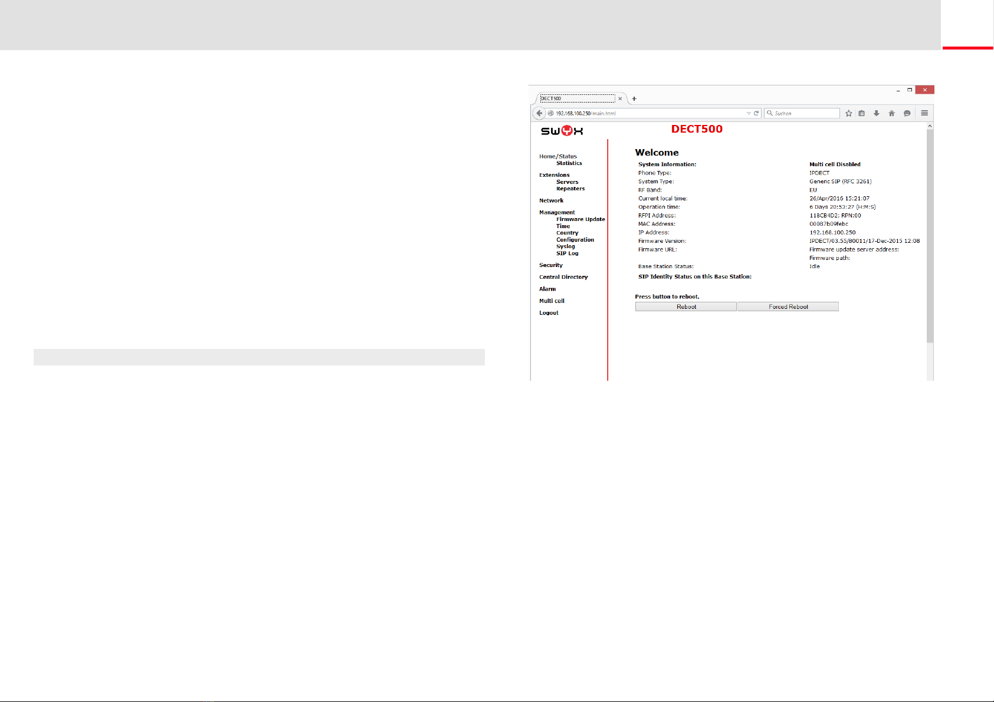
Task: Open the Configuration page
Action: [x=575, y=240]
